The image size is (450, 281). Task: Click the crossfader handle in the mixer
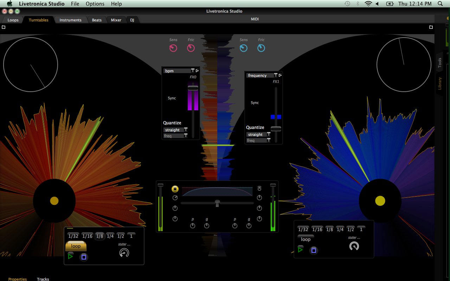pyautogui.click(x=217, y=203)
